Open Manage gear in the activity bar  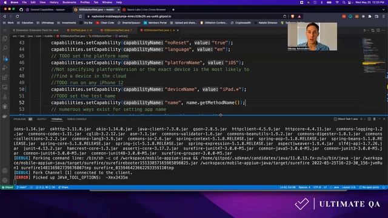[x=5, y=180]
